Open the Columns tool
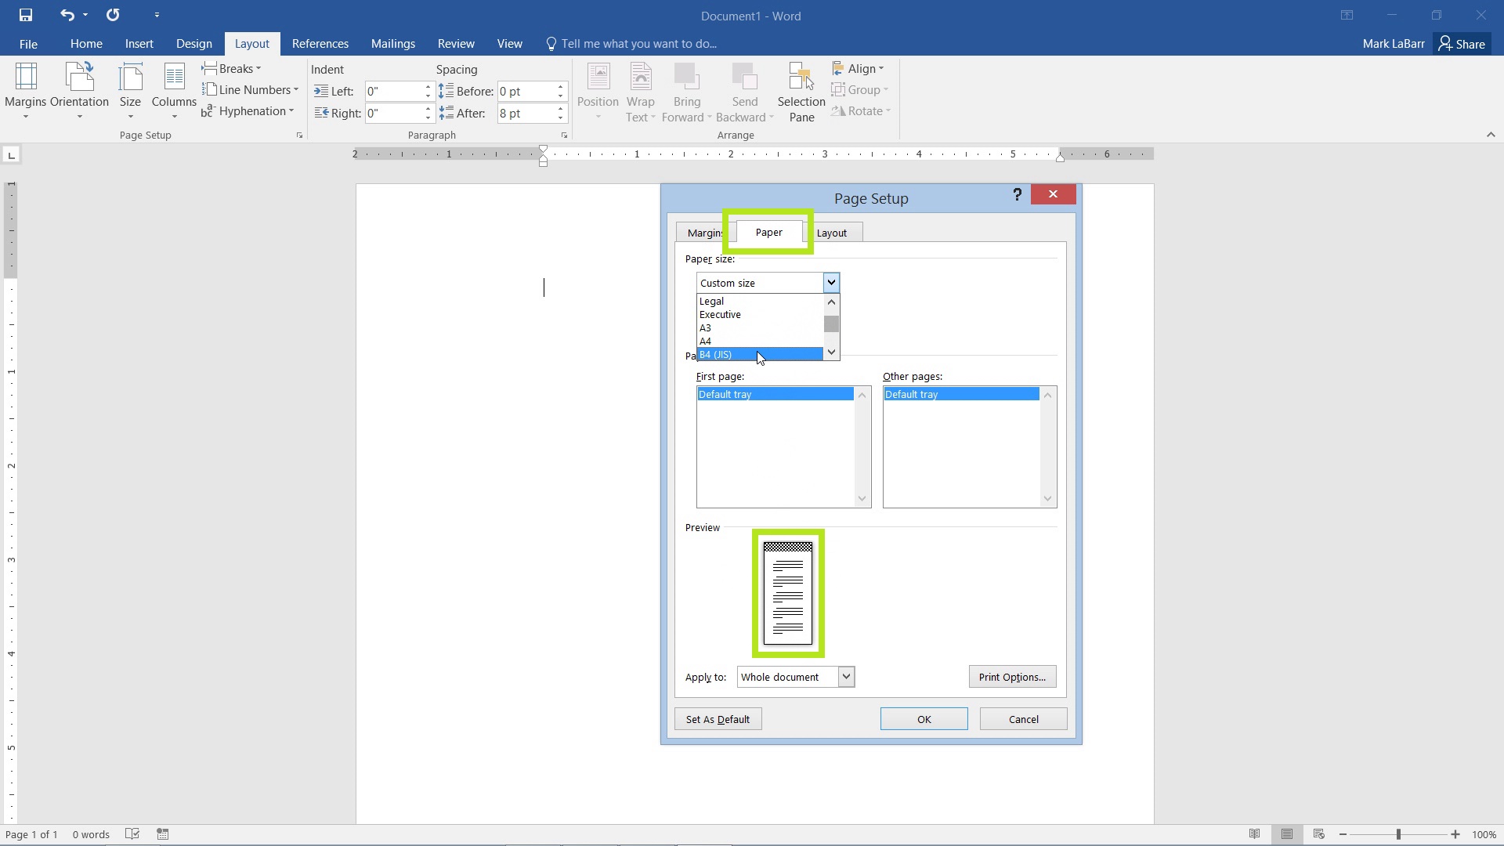 173,86
